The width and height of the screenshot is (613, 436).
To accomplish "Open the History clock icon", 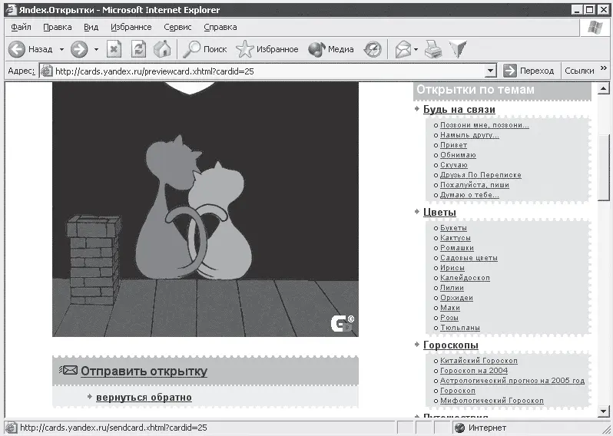I will tap(373, 49).
